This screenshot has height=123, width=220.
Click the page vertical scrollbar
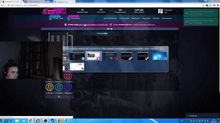pyautogui.click(x=219, y=50)
